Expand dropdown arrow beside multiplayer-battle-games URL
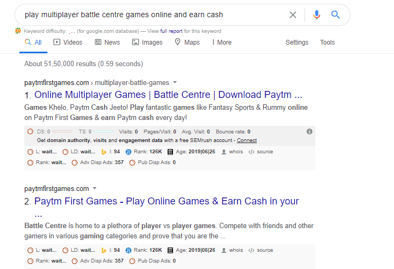Viewport: 394px width, 269px height. coord(175,82)
